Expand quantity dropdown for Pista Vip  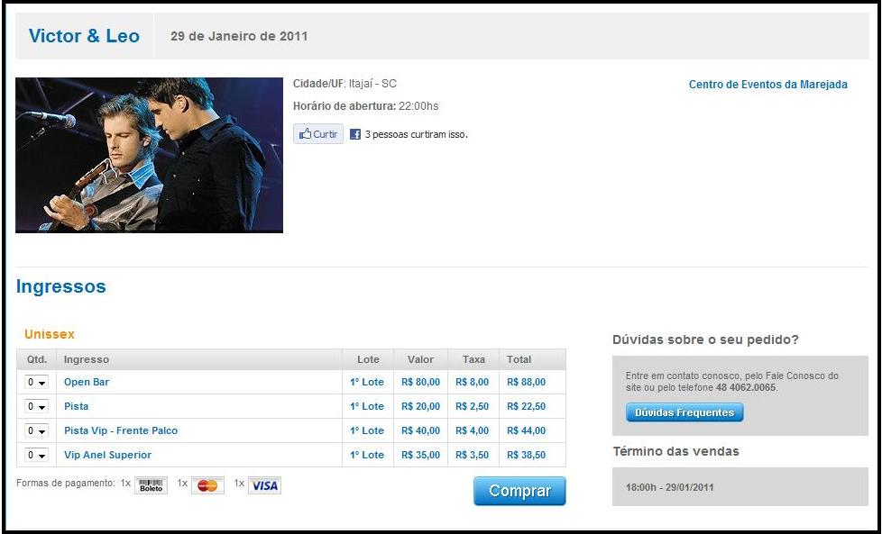(x=37, y=430)
